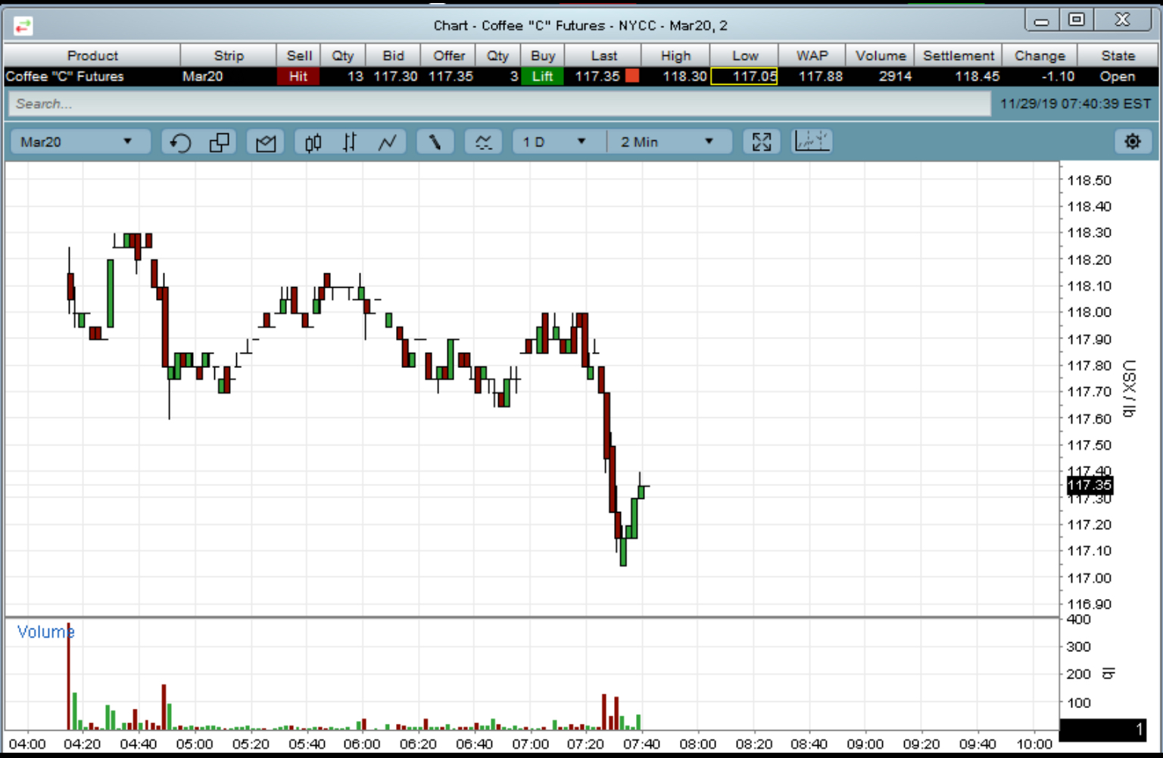Click the Bid column header
The image size is (1163, 758).
393,55
